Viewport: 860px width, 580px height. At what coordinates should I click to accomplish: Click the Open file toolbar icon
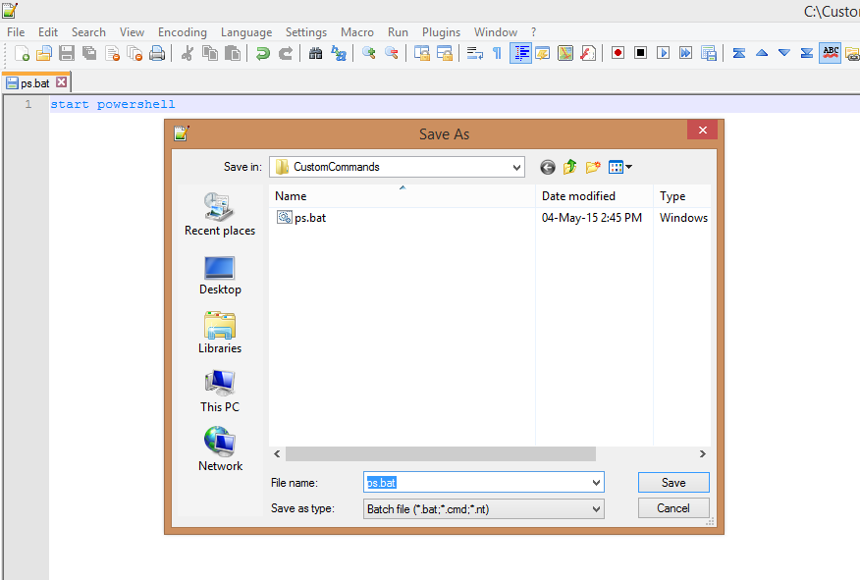44,53
